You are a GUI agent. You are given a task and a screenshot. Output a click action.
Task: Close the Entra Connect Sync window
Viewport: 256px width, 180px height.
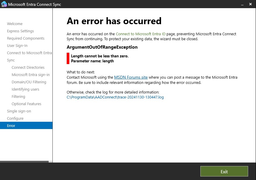tap(250, 4)
